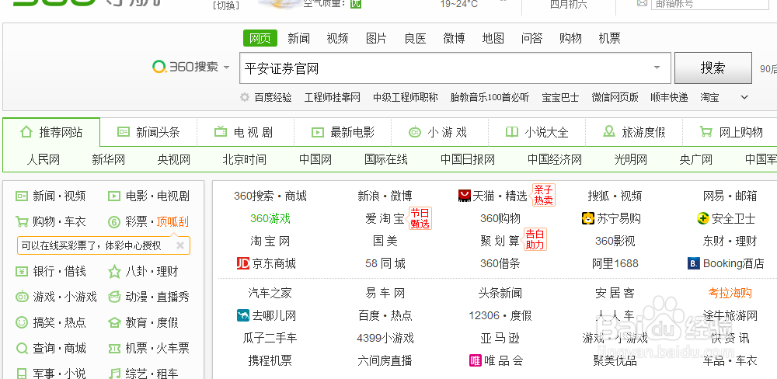Click the search box containing 平安证券官网
The image size is (777, 379).
tap(455, 68)
